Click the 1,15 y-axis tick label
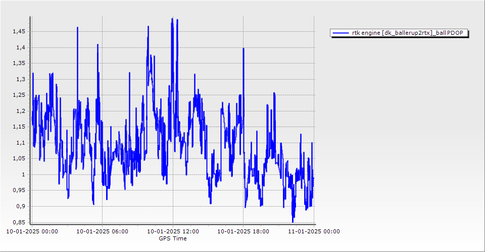Viewport: 485px width, 252px height. pos(18,127)
